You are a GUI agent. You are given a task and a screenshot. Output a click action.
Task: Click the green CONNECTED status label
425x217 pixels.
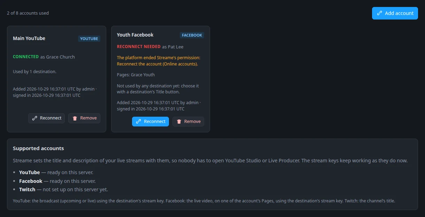(26, 57)
